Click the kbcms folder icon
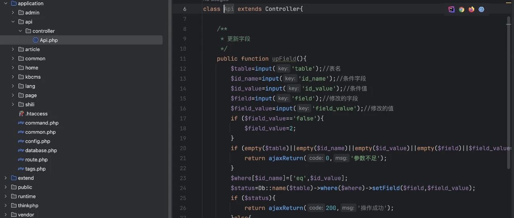The height and width of the screenshot is (218, 514). coord(21,77)
